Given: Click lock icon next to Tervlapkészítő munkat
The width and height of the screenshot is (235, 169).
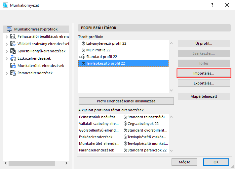Looking at the screenshot, I should point(125,143).
